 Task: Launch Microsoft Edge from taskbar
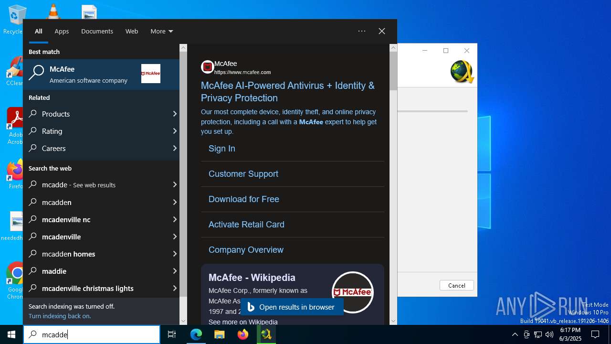tap(196, 334)
